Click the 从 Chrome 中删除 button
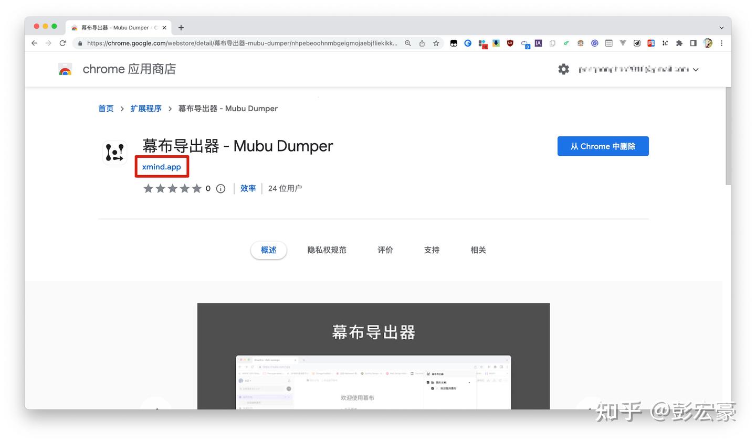Screen dimensions: 756x442 click(x=603, y=146)
